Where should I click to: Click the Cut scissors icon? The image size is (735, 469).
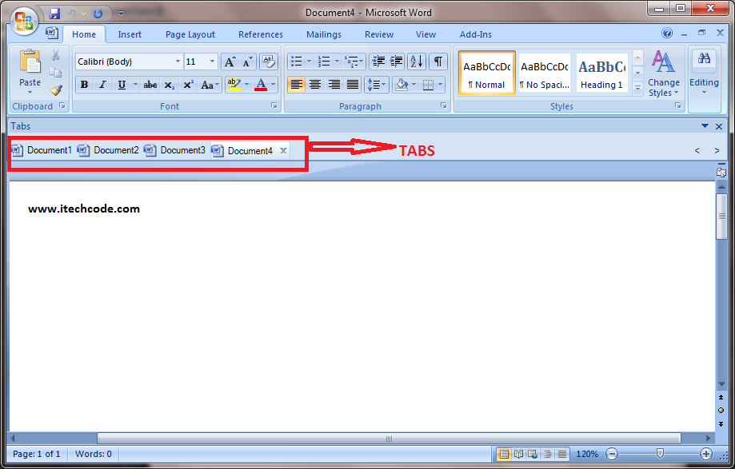coord(56,56)
